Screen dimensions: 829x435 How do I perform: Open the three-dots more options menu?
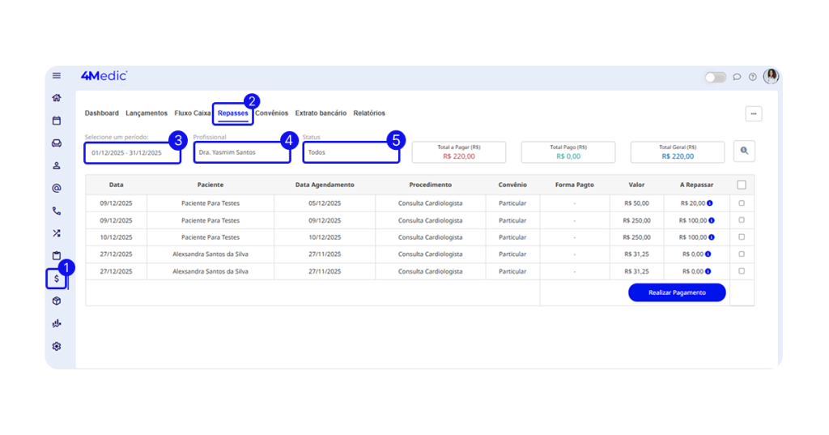754,114
